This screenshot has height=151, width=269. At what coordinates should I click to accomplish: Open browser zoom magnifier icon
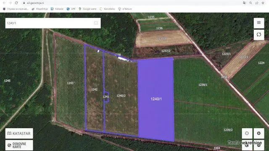pyautogui.click(x=251, y=3)
